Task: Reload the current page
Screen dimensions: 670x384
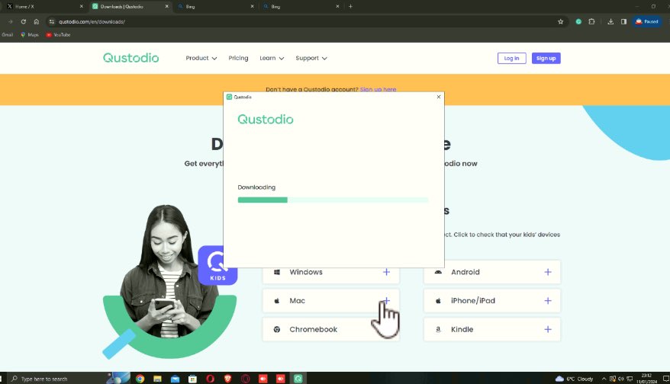Action: point(24,21)
